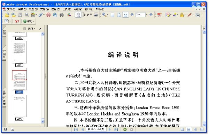209x135 pixels.
Task: Open dropdown arrow next to paperclip icon
Action: point(44,15)
